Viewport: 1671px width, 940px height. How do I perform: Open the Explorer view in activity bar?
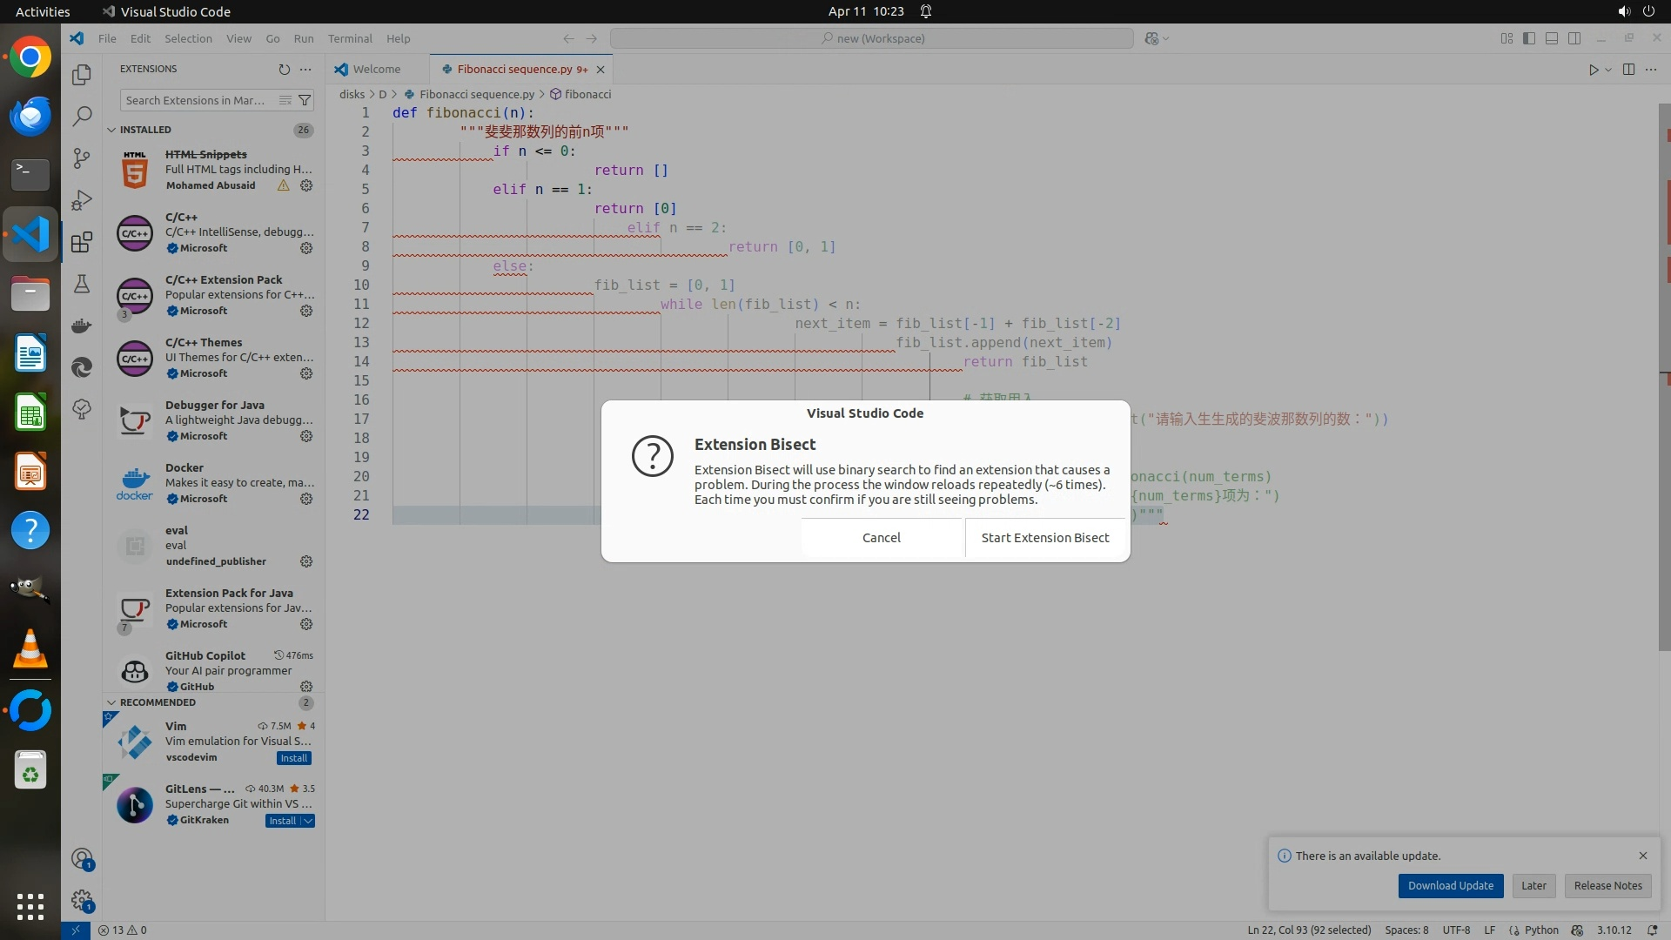pyautogui.click(x=82, y=75)
